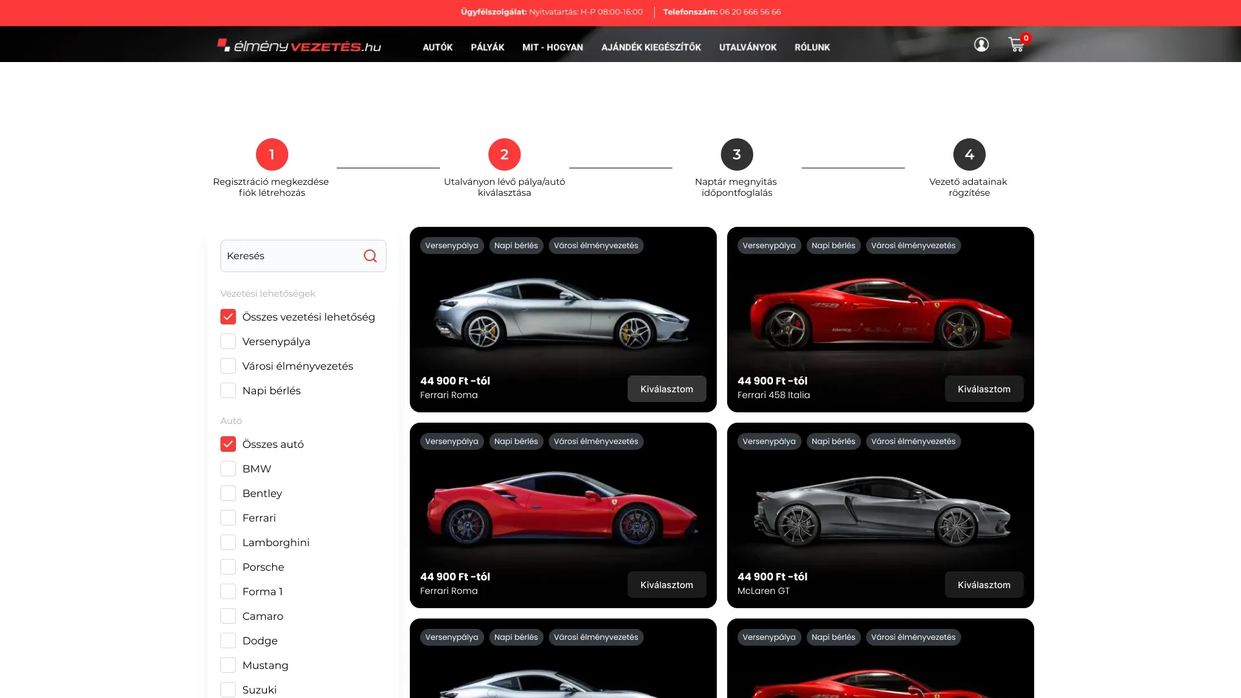Check the Suzuki checkbox
Screen dimensions: 1241x698
pos(228,690)
